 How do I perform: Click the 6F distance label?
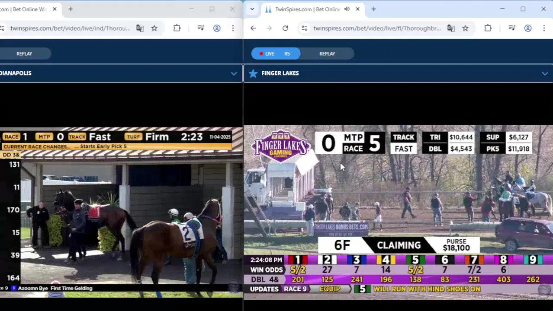(x=342, y=245)
